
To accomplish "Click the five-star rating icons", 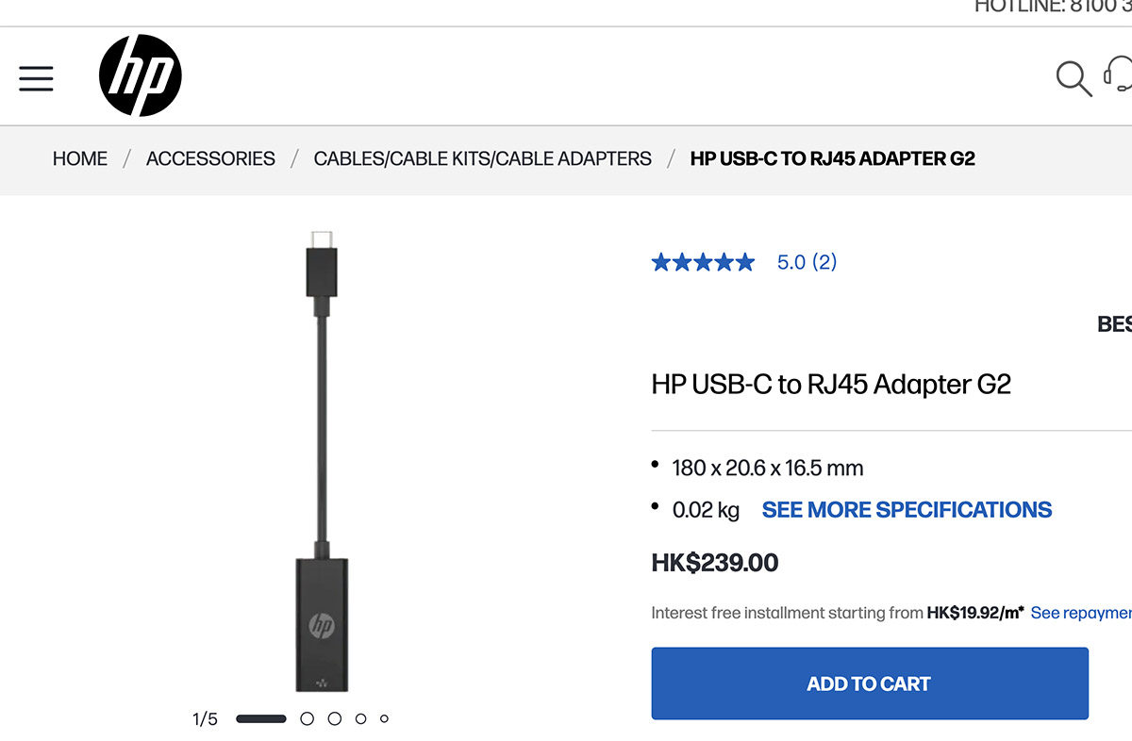I will click(x=703, y=262).
